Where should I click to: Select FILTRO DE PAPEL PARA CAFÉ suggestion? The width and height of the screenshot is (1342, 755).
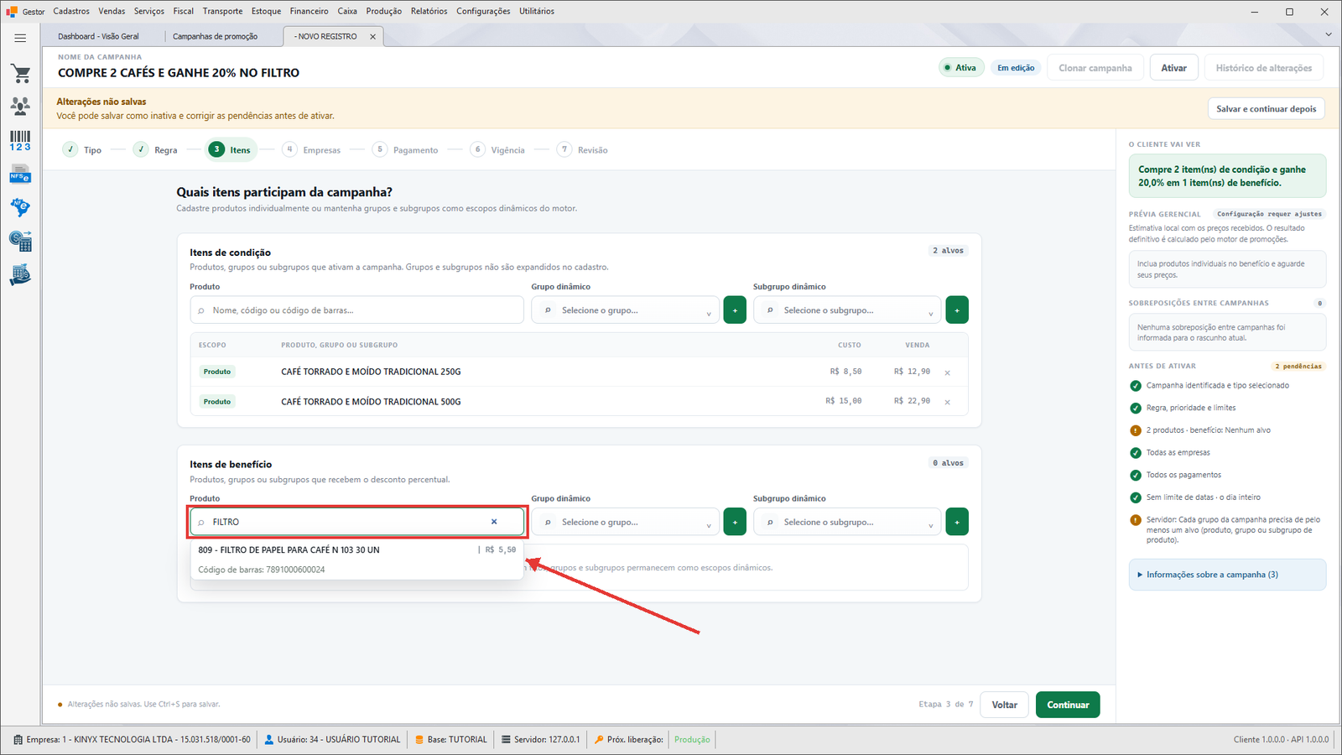pos(357,560)
